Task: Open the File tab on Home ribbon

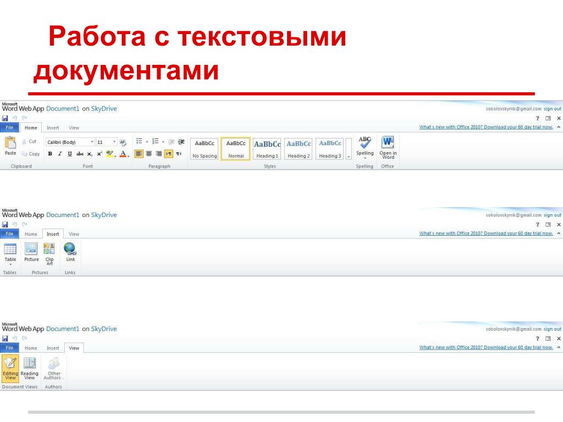Action: [x=10, y=127]
